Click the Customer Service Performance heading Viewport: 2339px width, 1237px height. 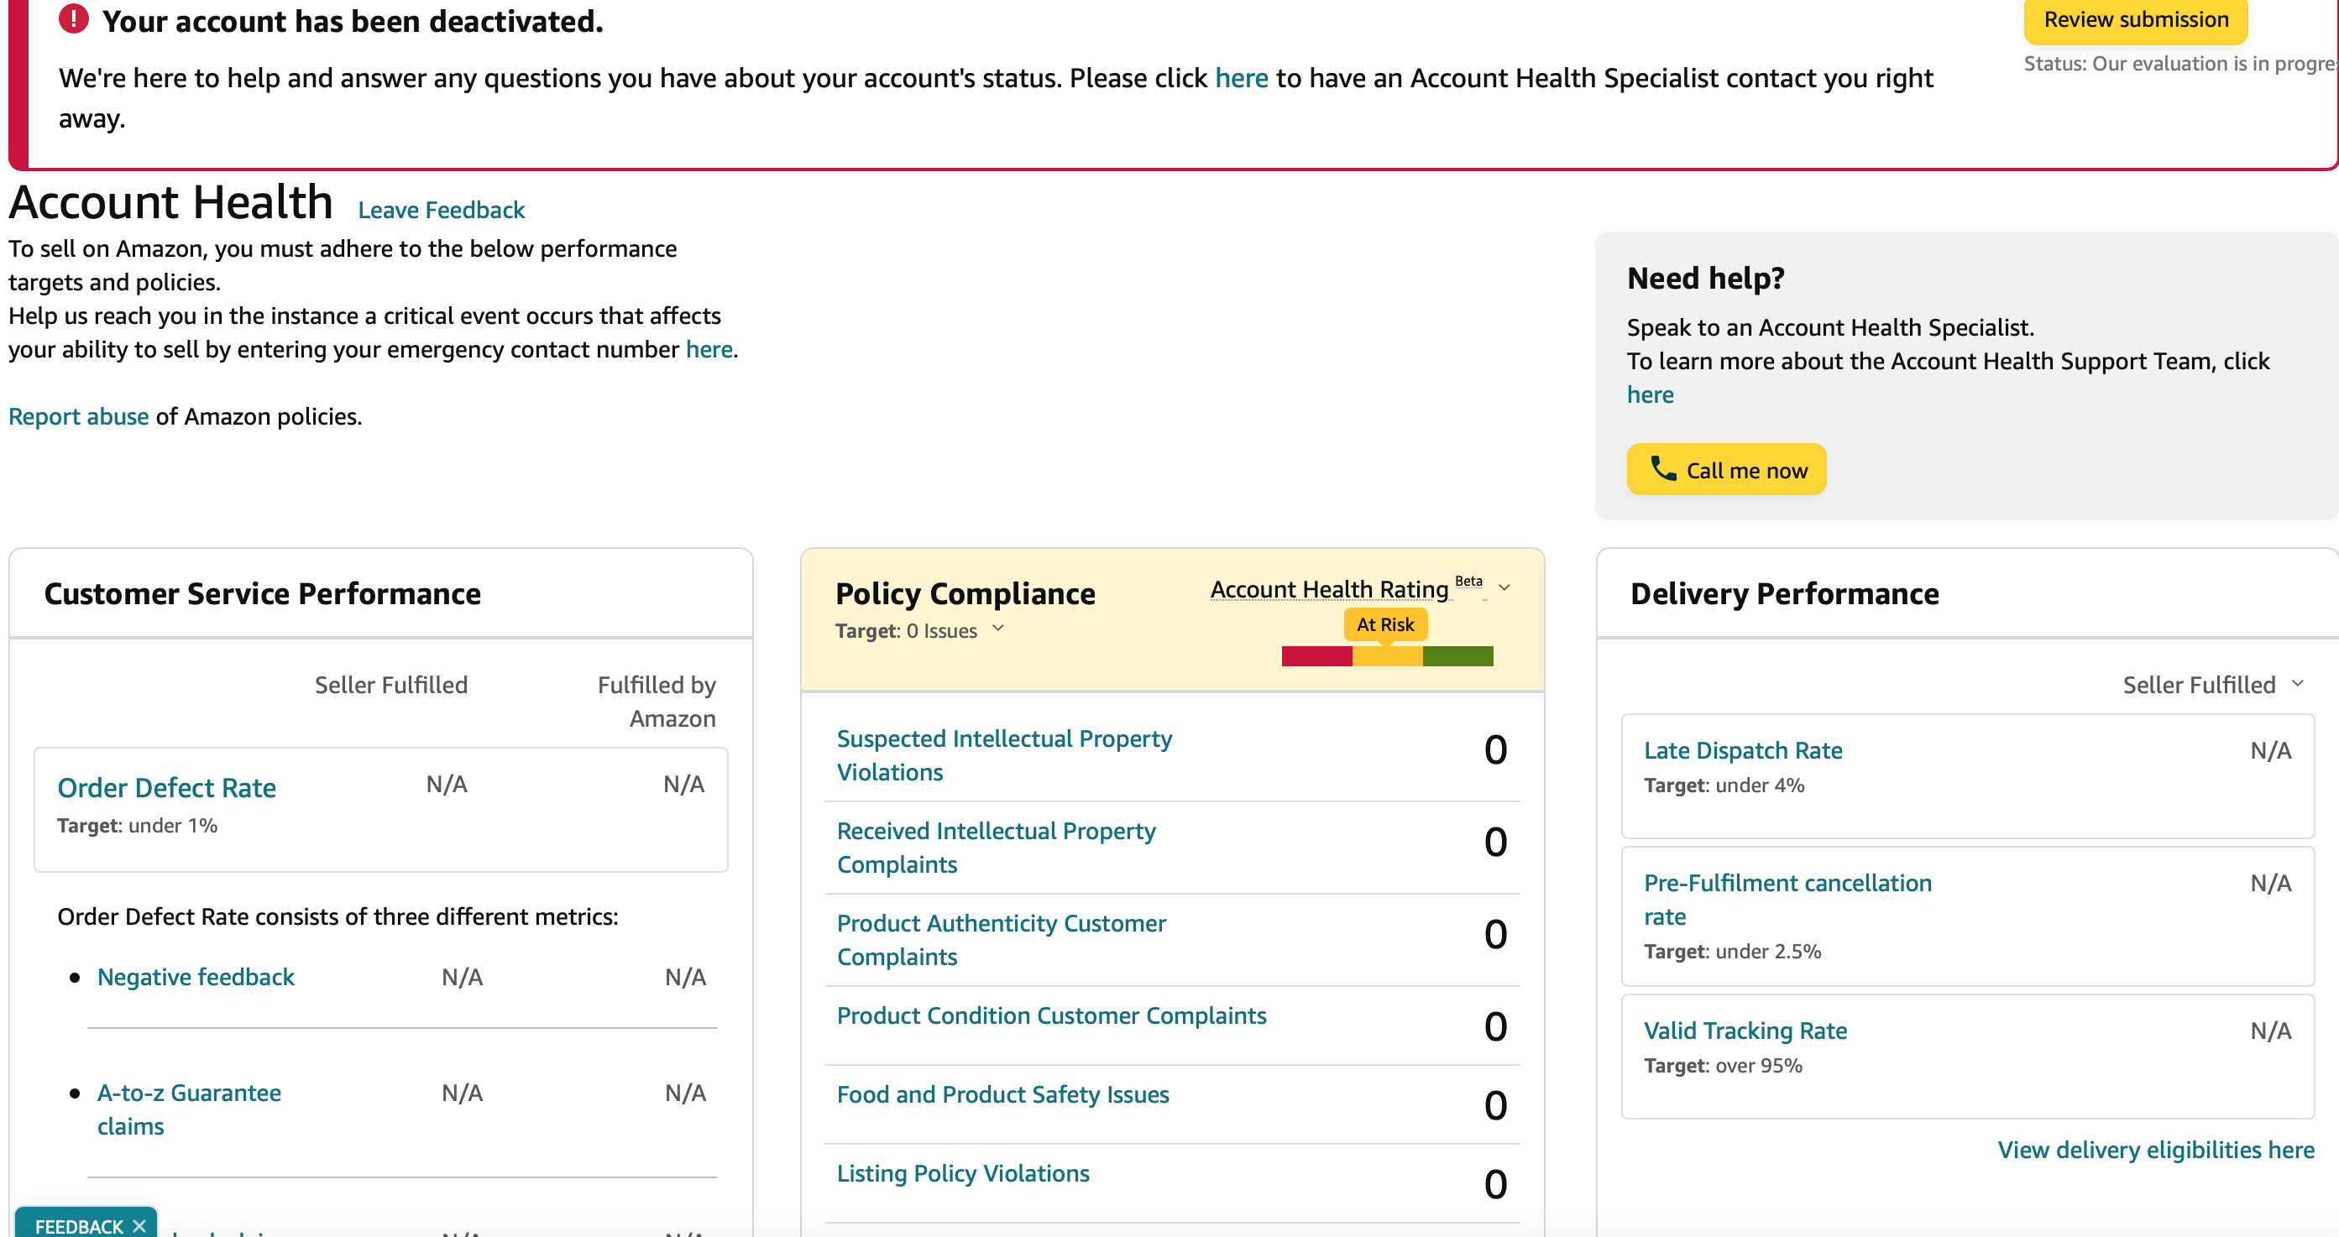point(263,592)
